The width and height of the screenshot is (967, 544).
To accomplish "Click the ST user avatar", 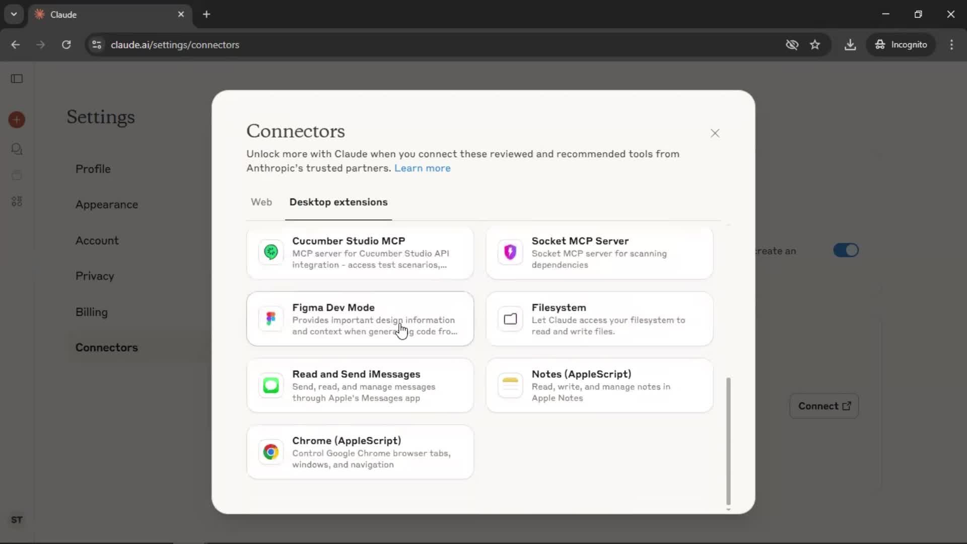I will pyautogui.click(x=17, y=520).
